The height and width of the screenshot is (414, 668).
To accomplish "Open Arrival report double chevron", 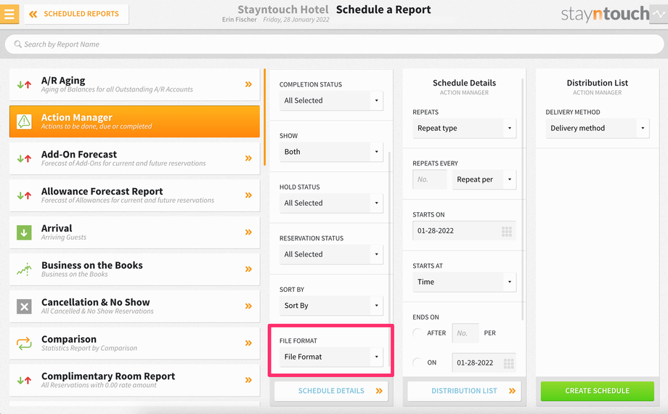I will [x=248, y=232].
